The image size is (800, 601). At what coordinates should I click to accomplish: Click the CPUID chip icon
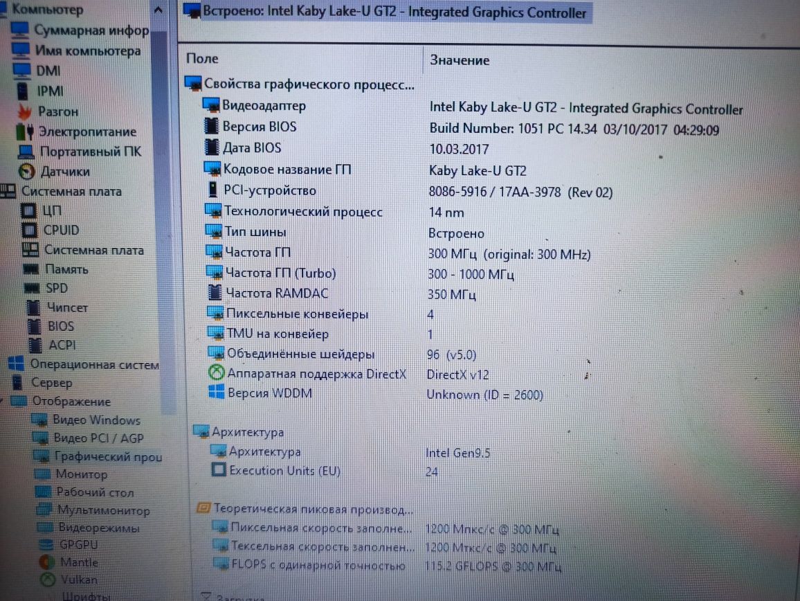tap(30, 231)
